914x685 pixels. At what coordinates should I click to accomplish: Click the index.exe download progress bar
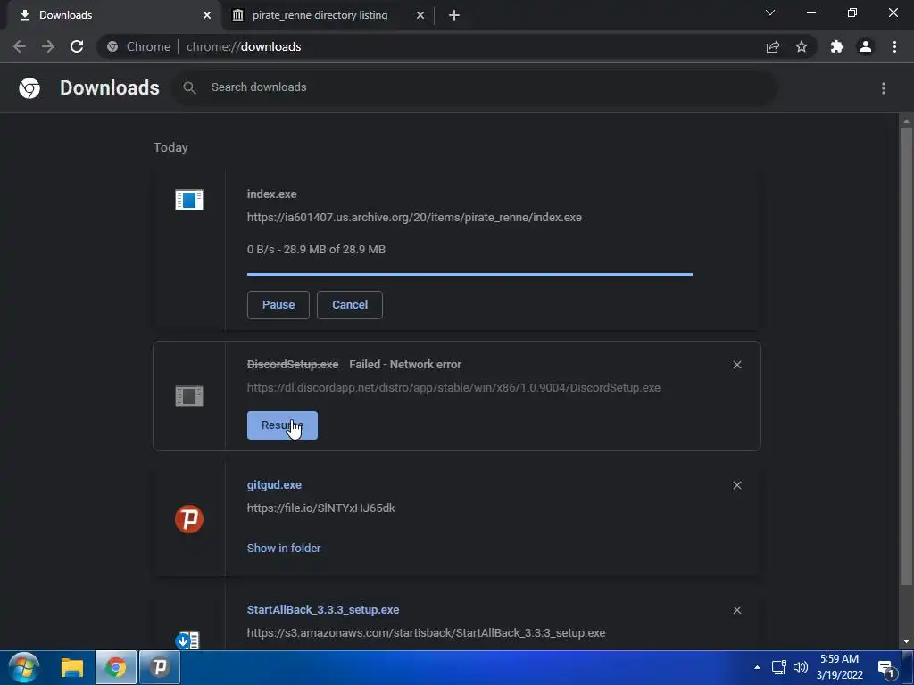tap(469, 275)
